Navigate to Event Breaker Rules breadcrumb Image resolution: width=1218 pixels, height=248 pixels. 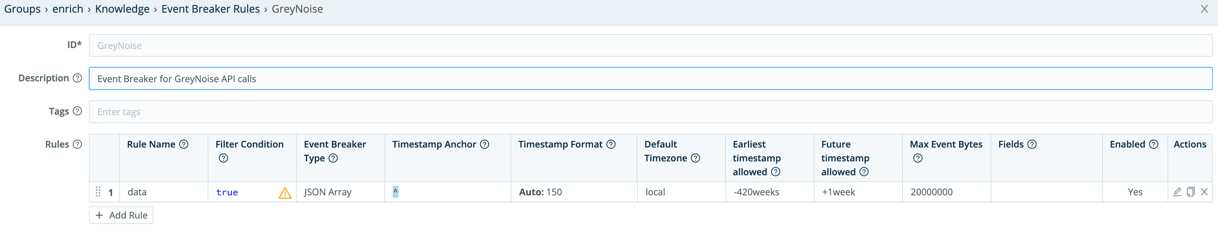(x=210, y=9)
